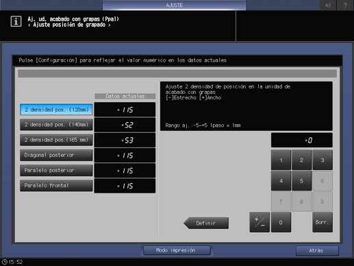
Task: Tap keypad digit 2
Action: (301, 160)
